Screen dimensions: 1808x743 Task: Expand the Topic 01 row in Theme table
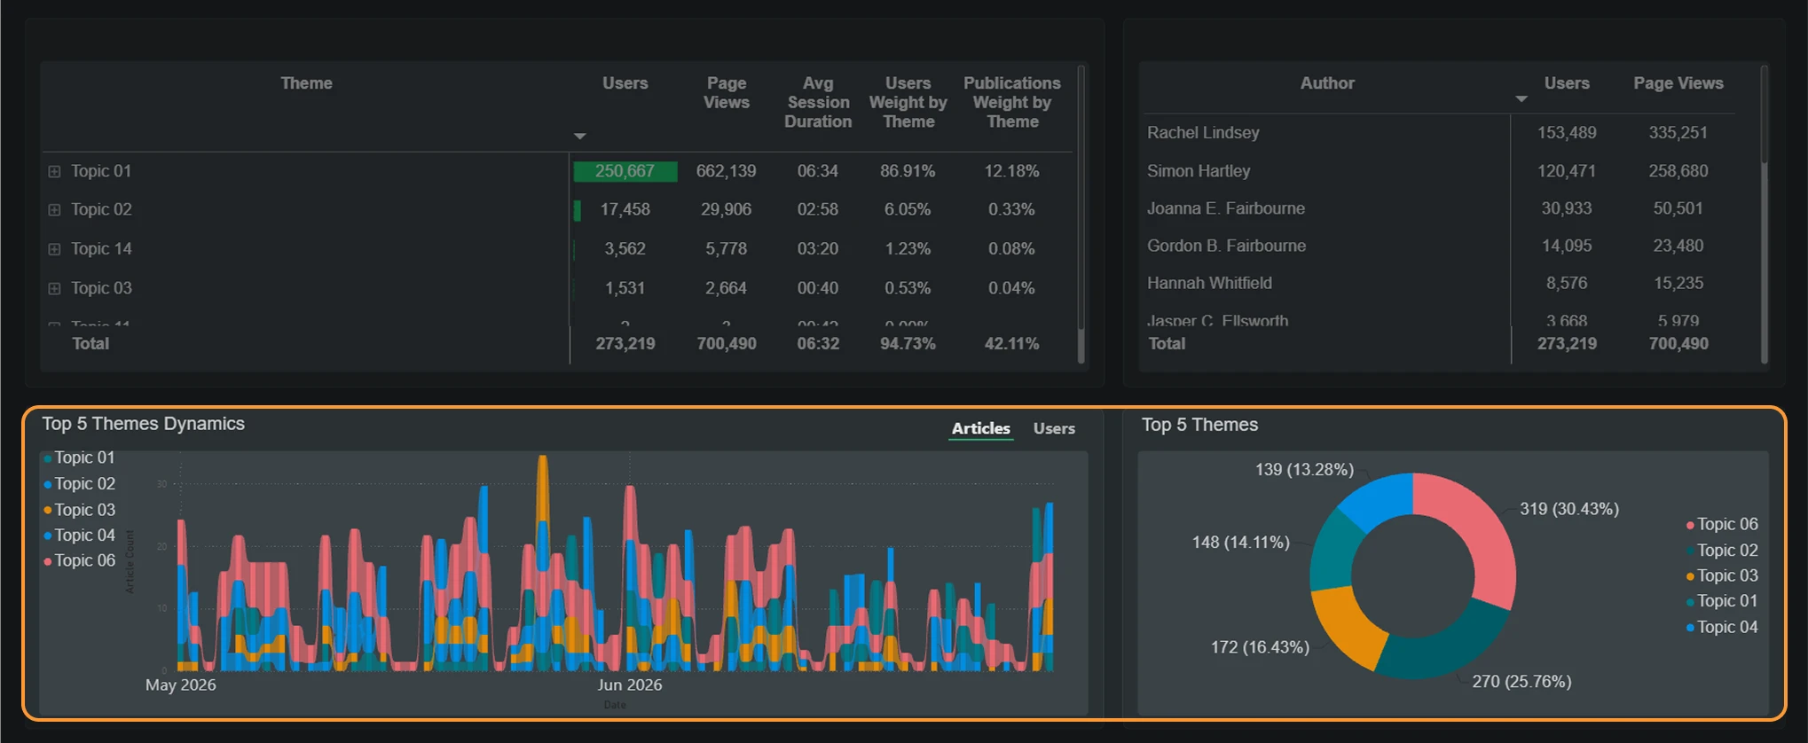coord(54,171)
